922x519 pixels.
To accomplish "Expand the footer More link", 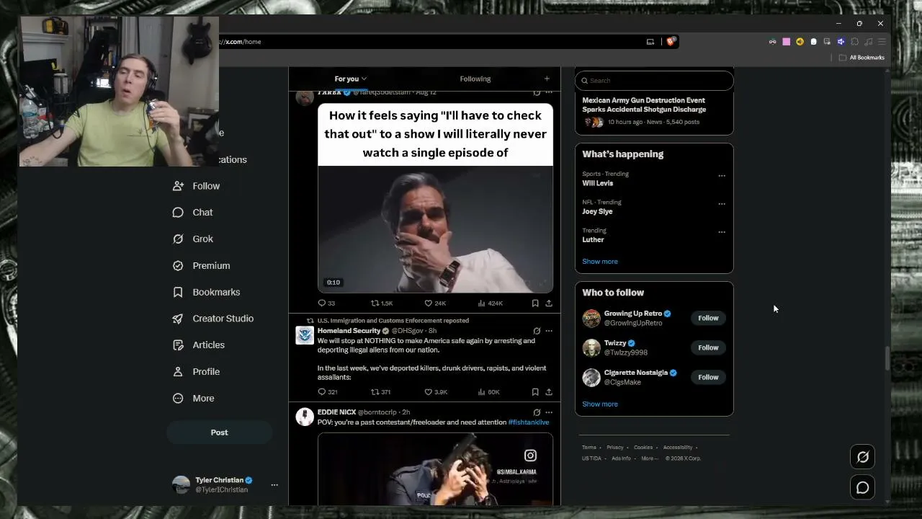I will tap(649, 458).
